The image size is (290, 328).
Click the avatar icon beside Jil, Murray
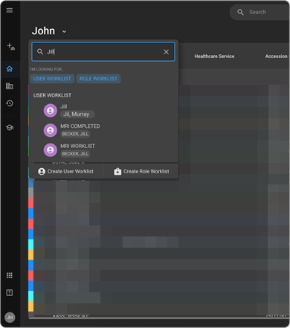point(51,111)
